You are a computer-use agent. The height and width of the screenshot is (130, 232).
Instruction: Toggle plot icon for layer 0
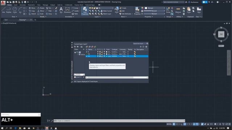click(104, 52)
